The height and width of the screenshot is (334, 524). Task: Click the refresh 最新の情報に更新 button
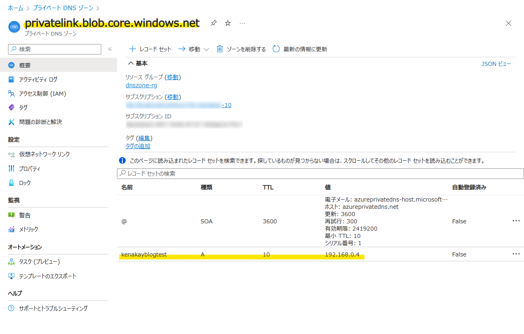(300, 49)
